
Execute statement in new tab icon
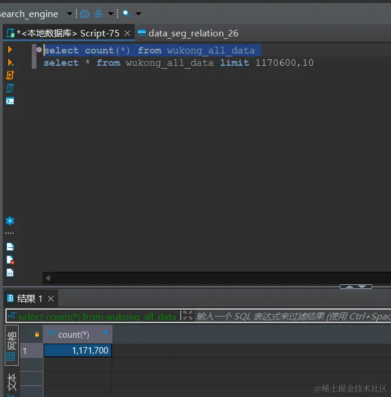pyautogui.click(x=11, y=62)
